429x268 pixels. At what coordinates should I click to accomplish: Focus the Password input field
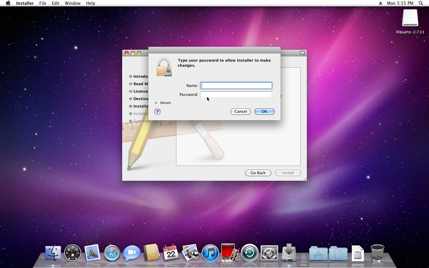click(236, 94)
